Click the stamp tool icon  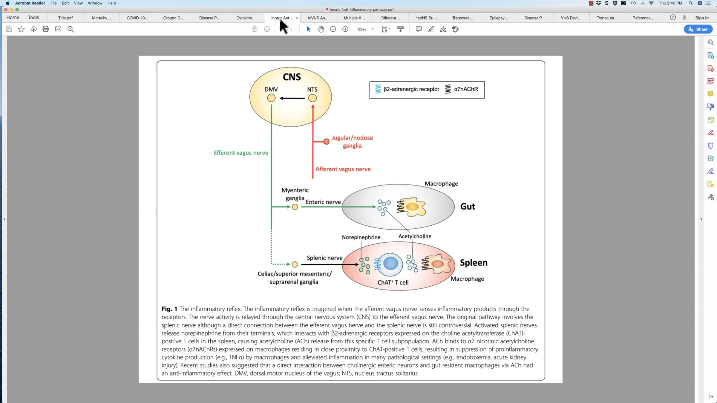pos(456,29)
